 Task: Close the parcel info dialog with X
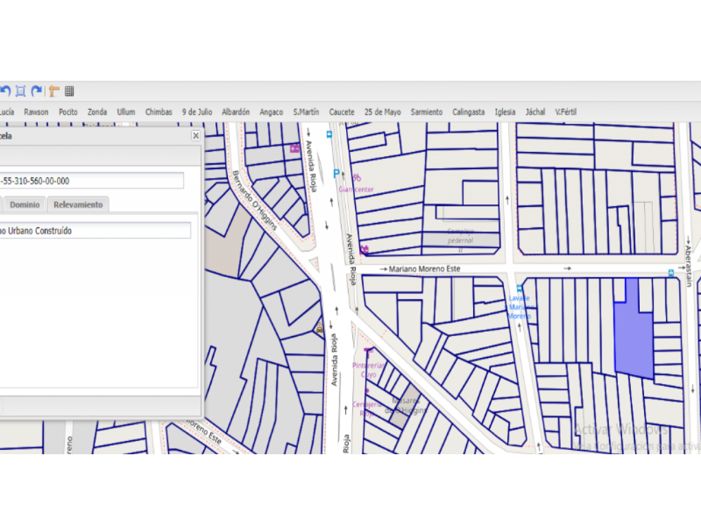196,135
